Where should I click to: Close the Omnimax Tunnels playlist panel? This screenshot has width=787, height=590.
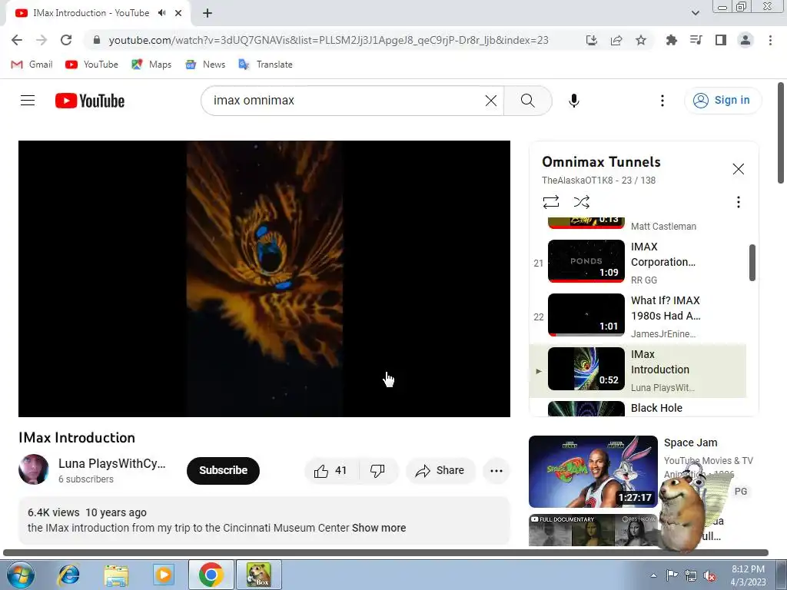[x=738, y=169]
